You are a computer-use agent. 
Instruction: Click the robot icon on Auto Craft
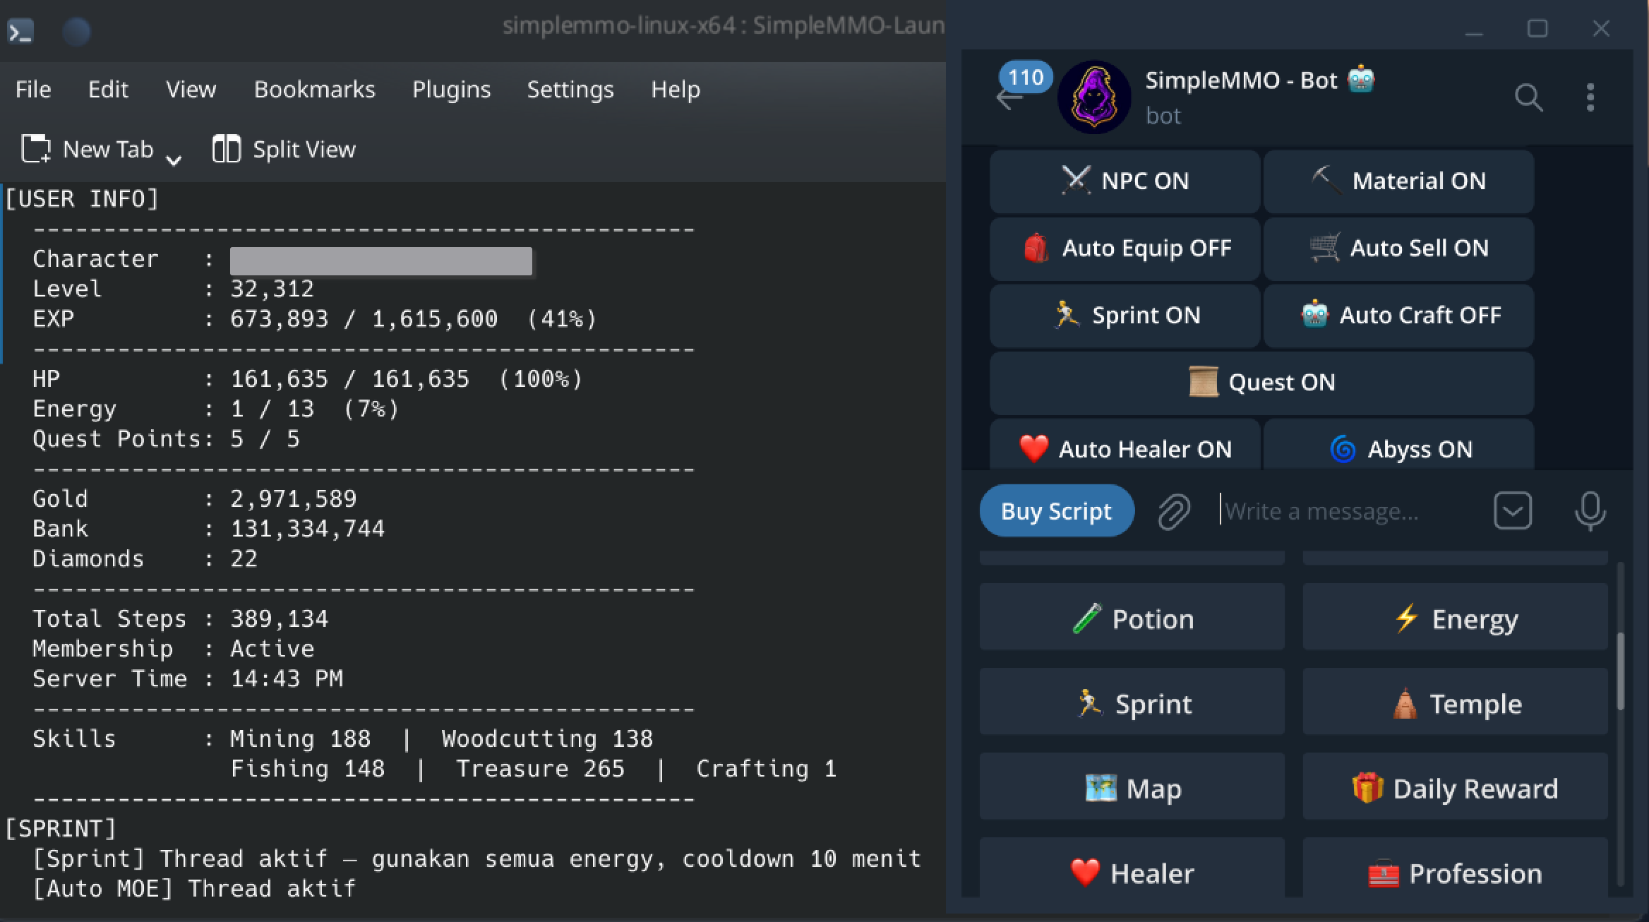(x=1314, y=315)
